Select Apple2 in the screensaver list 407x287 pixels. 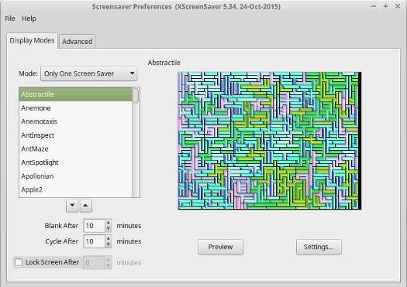coord(75,190)
